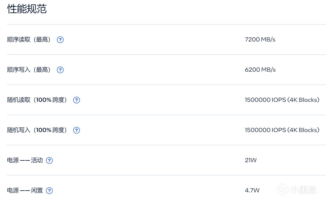326x201 pixels.
Task: Open help icon for 随机写入（100% 跨度）
Action: [76, 130]
